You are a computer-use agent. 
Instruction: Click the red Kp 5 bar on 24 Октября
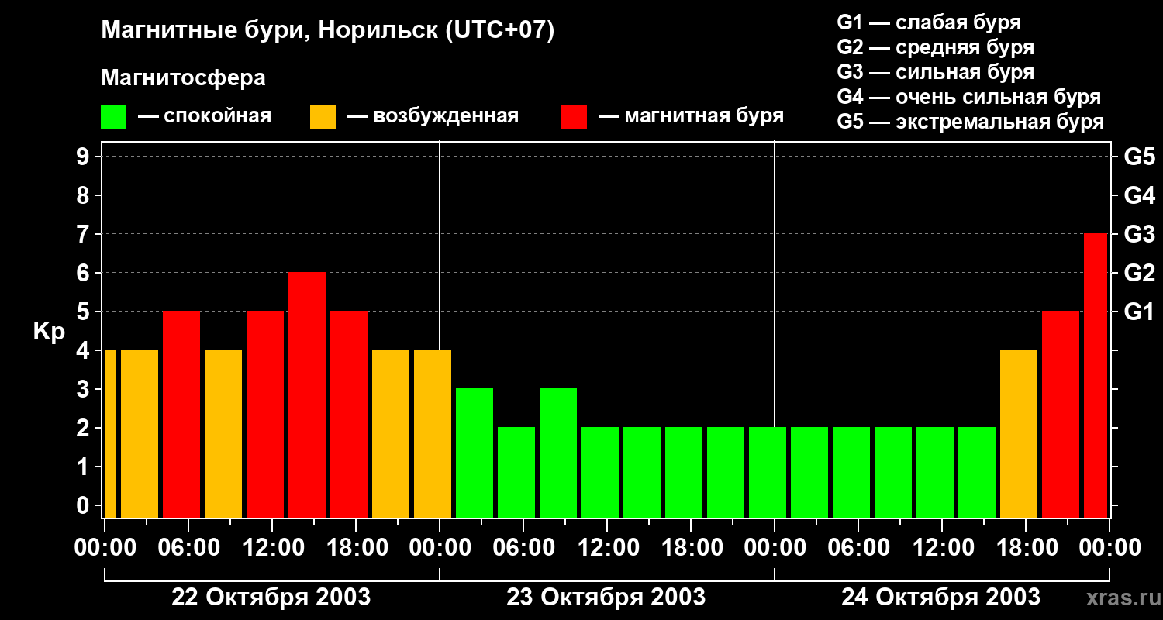pos(1061,414)
